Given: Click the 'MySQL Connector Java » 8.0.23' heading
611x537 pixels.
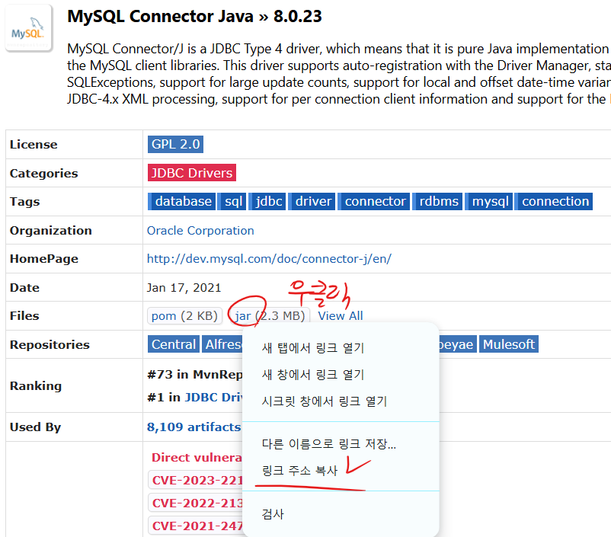Looking at the screenshot, I should (x=194, y=16).
